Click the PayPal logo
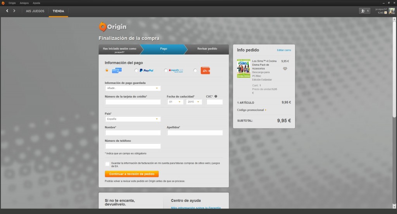Image resolution: width=397 pixels, height=214 pixels. coord(146,70)
